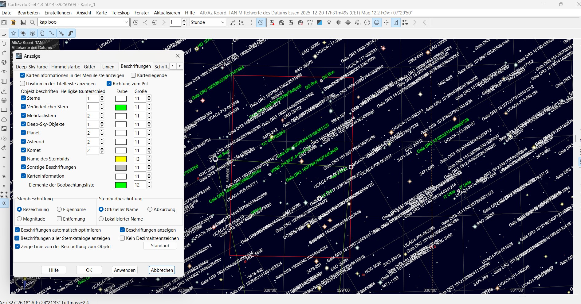The image size is (581, 304).
Task: Select the Eigenname radio button
Action: (x=59, y=210)
